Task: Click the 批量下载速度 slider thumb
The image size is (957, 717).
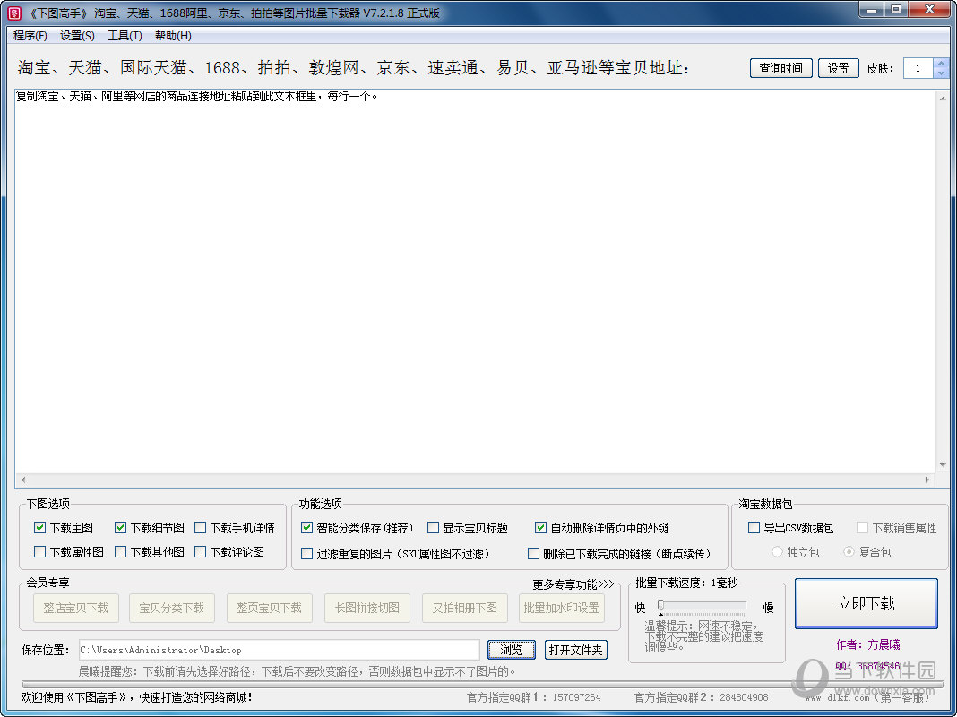Action: point(660,605)
